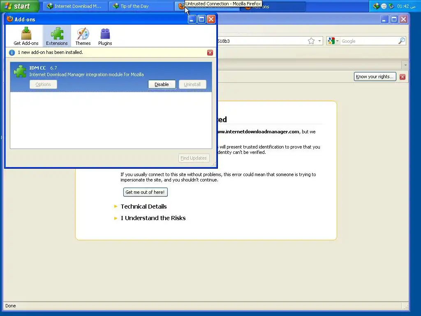Click the third system tray icon
This screenshot has width=421, height=316.
(x=391, y=6)
